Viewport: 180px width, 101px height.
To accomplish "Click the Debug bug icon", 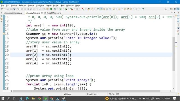I will pos(55,9).
